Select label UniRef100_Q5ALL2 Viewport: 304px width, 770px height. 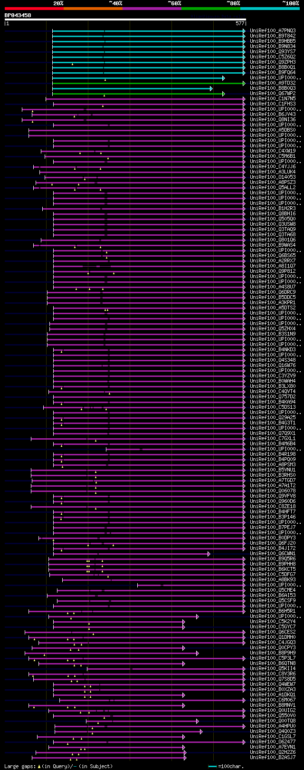[x=273, y=187]
